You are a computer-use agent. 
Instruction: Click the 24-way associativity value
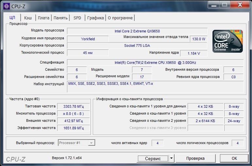(234, 121)
